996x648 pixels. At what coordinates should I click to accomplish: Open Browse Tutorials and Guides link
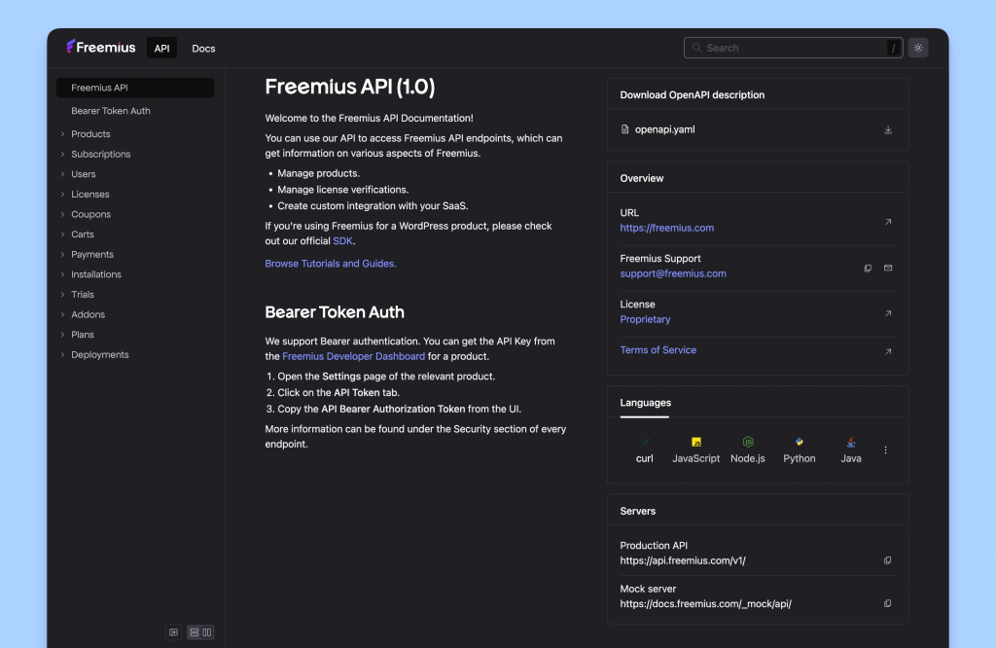pos(331,264)
